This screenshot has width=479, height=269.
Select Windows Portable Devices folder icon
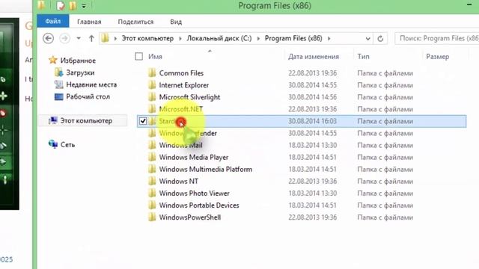point(152,205)
